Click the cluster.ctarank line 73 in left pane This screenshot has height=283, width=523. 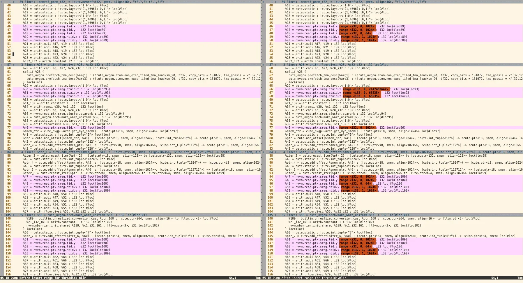click(x=73, y=114)
